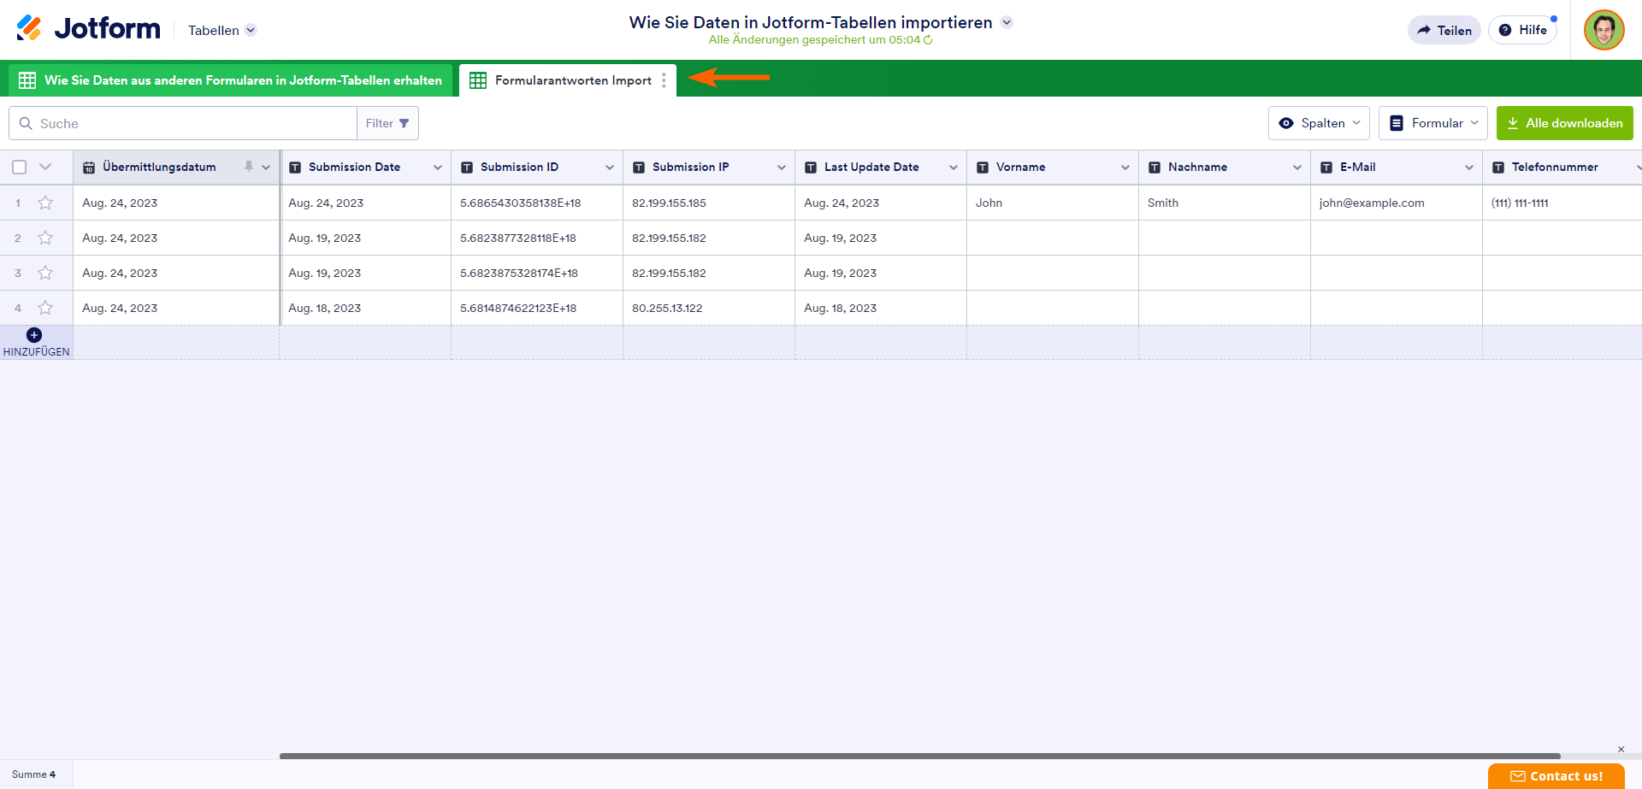This screenshot has width=1642, height=789.
Task: Toggle the select-all rows checkbox
Action: 20,167
